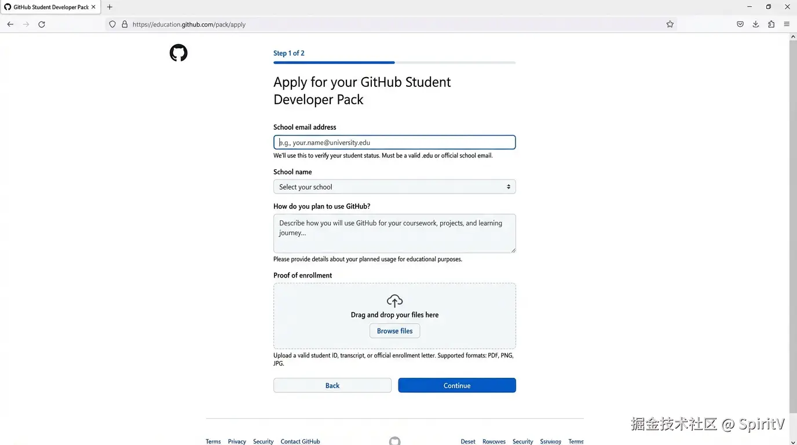
Task: Click the GitHub usage description textarea
Action: (x=394, y=234)
